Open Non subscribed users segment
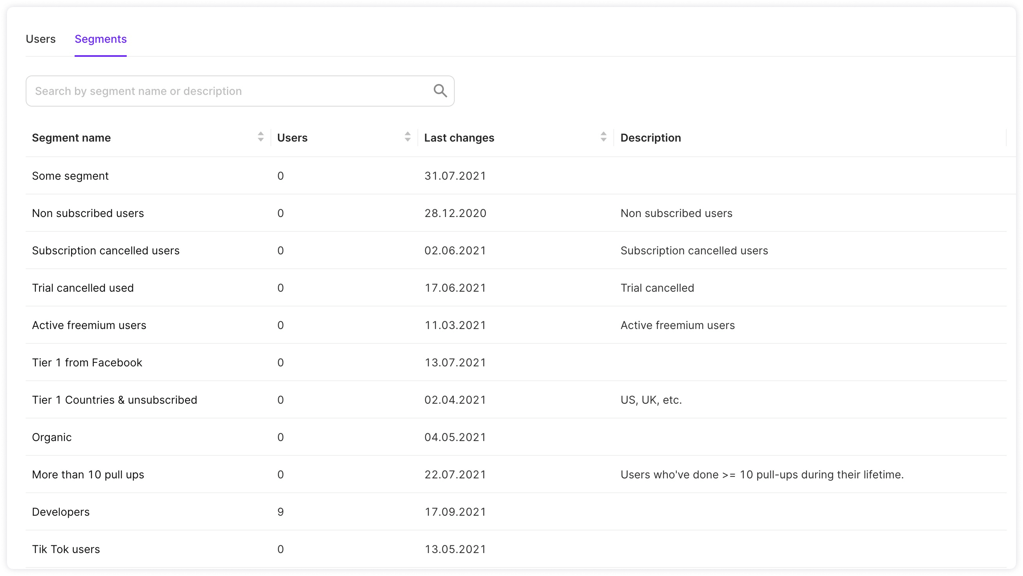The width and height of the screenshot is (1023, 576). click(88, 213)
